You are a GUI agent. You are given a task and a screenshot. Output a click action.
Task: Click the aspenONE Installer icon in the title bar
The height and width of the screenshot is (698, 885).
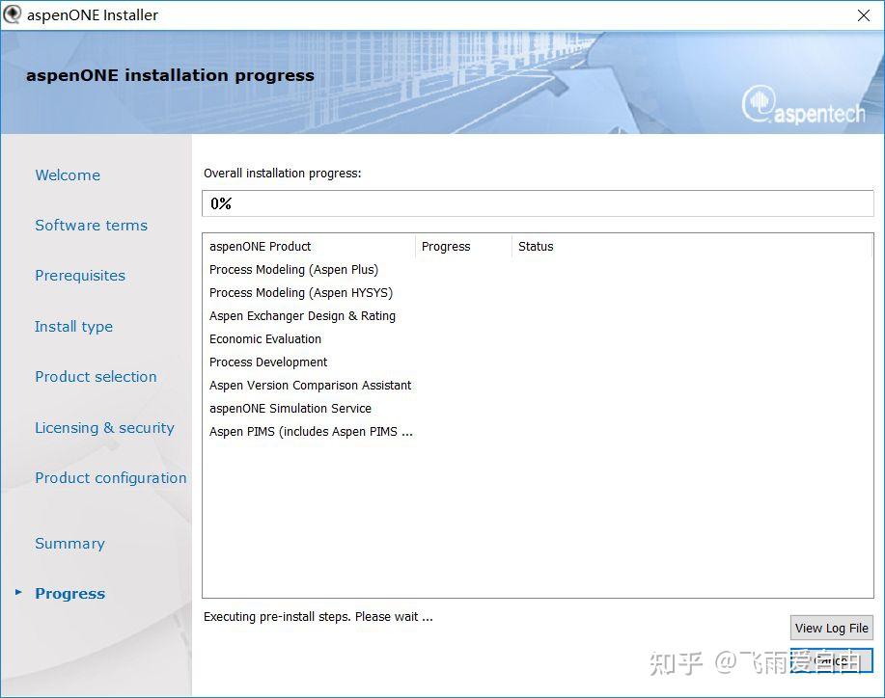[x=14, y=14]
